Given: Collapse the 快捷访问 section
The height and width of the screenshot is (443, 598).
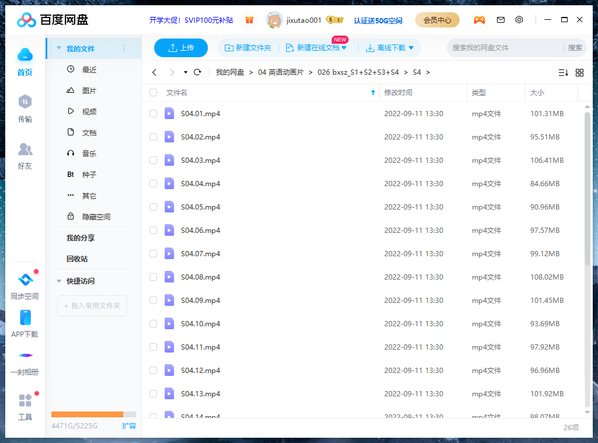Looking at the screenshot, I should 59,281.
